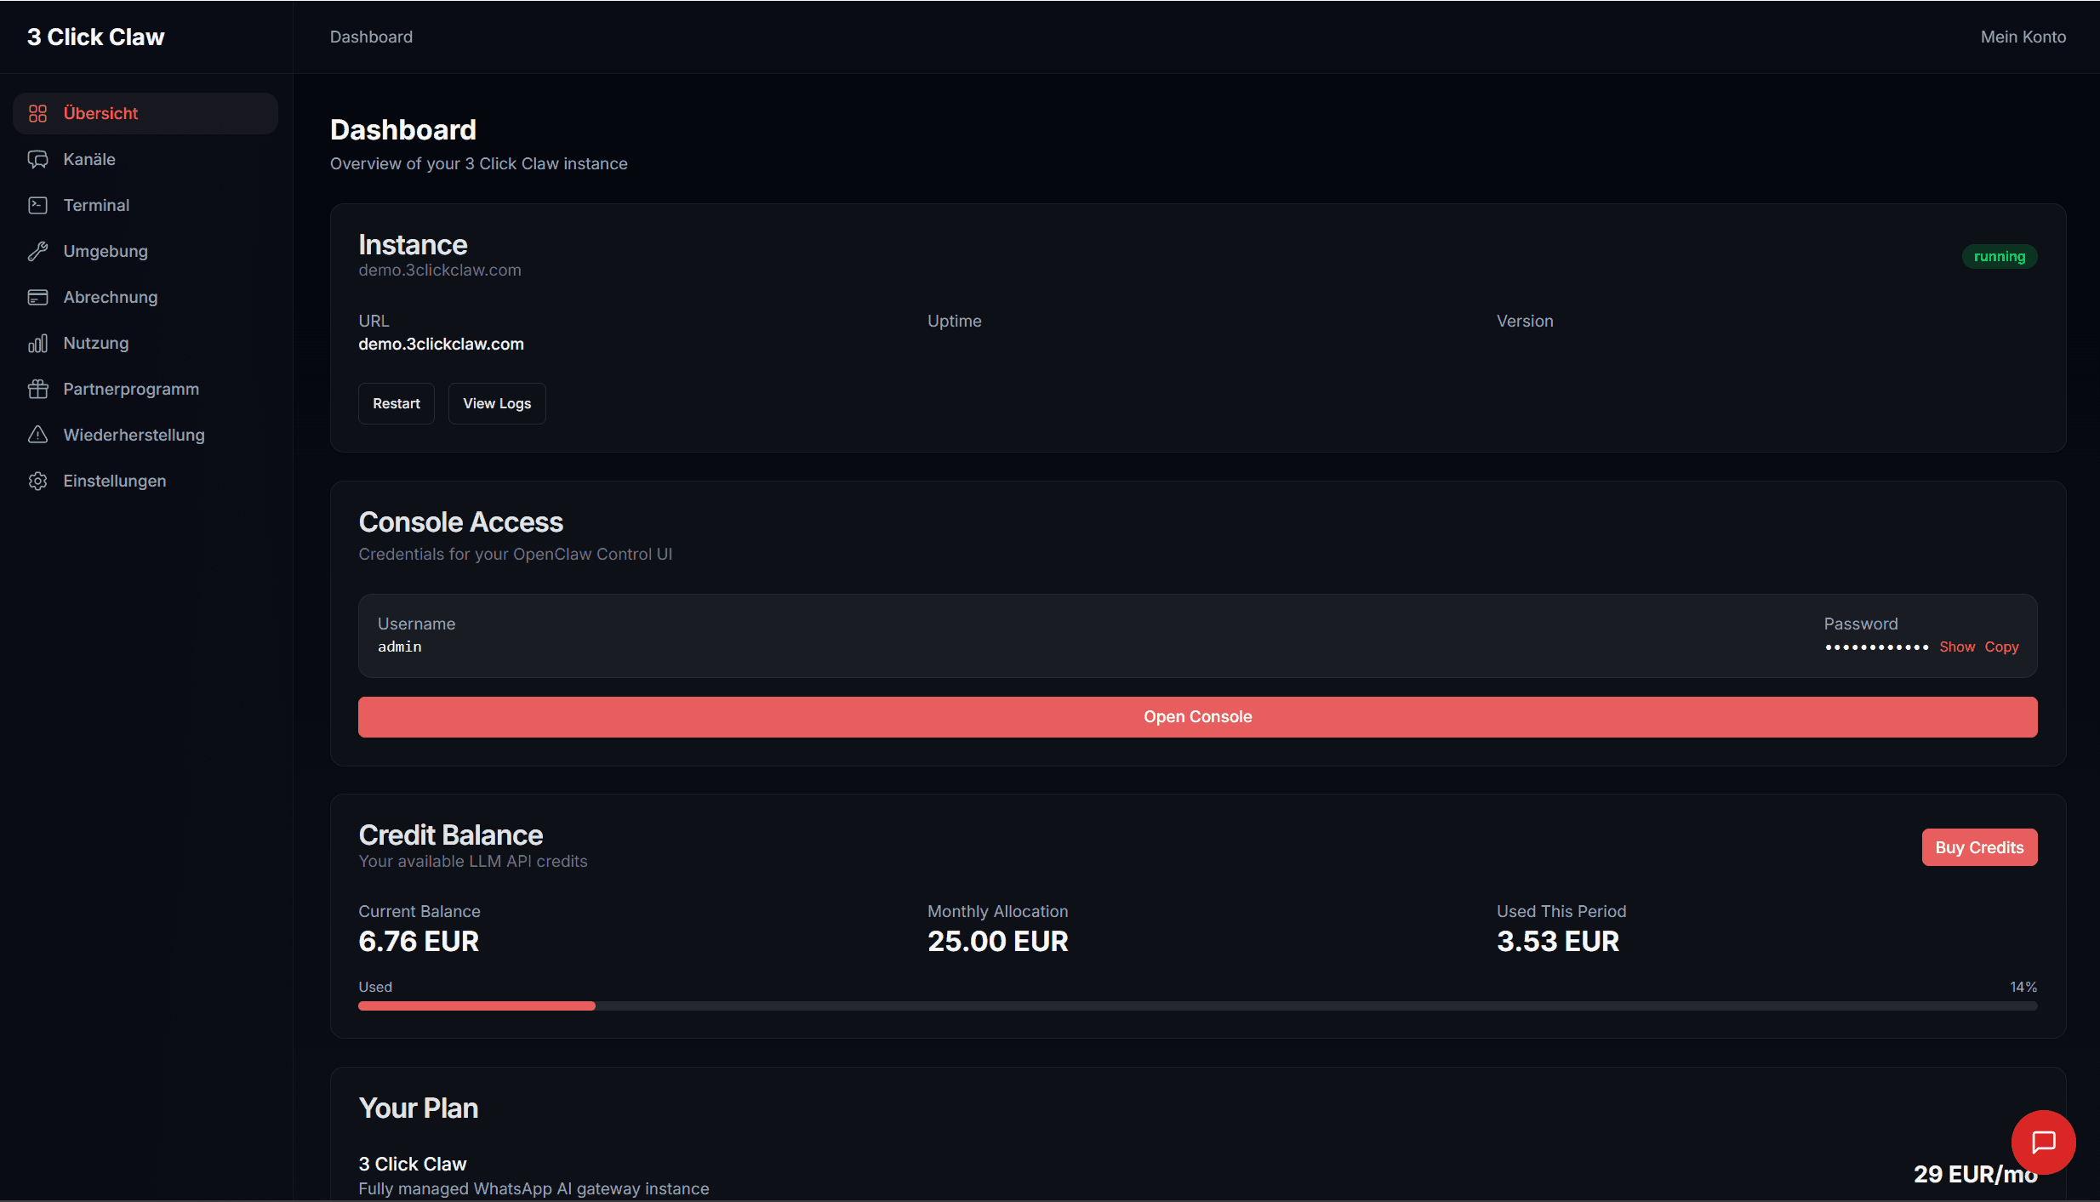Viewport: 2100px width, 1202px height.
Task: Click the 3 Click Claw logo
Action: [x=95, y=37]
